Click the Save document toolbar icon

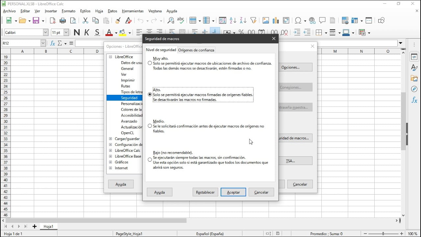[36, 20]
